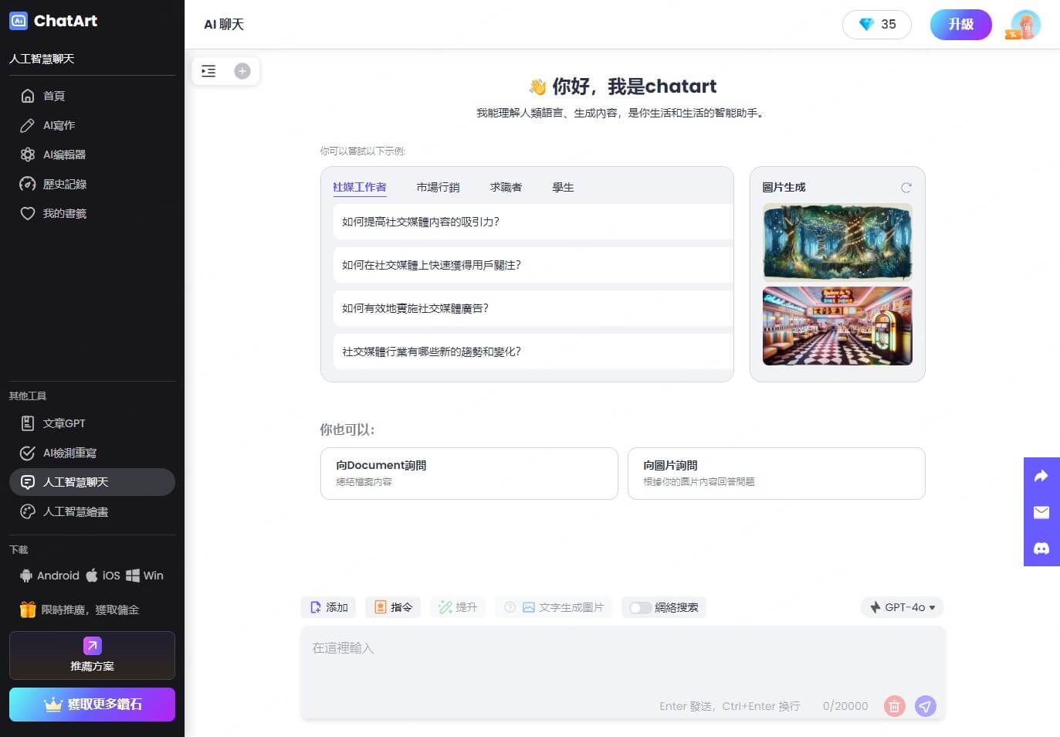Clear input with the trash icon
The image size is (1060, 737).
tap(894, 705)
